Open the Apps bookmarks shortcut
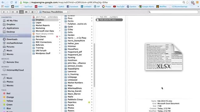The height and width of the screenshot is (112, 200). tap(5, 7)
